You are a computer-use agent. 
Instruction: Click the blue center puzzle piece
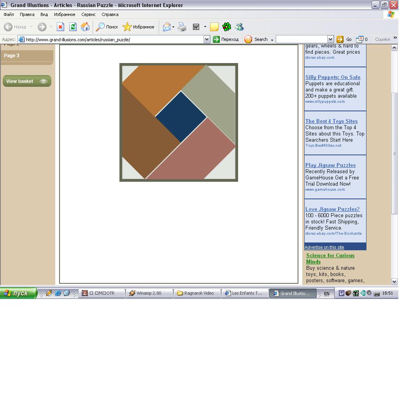coord(181,117)
